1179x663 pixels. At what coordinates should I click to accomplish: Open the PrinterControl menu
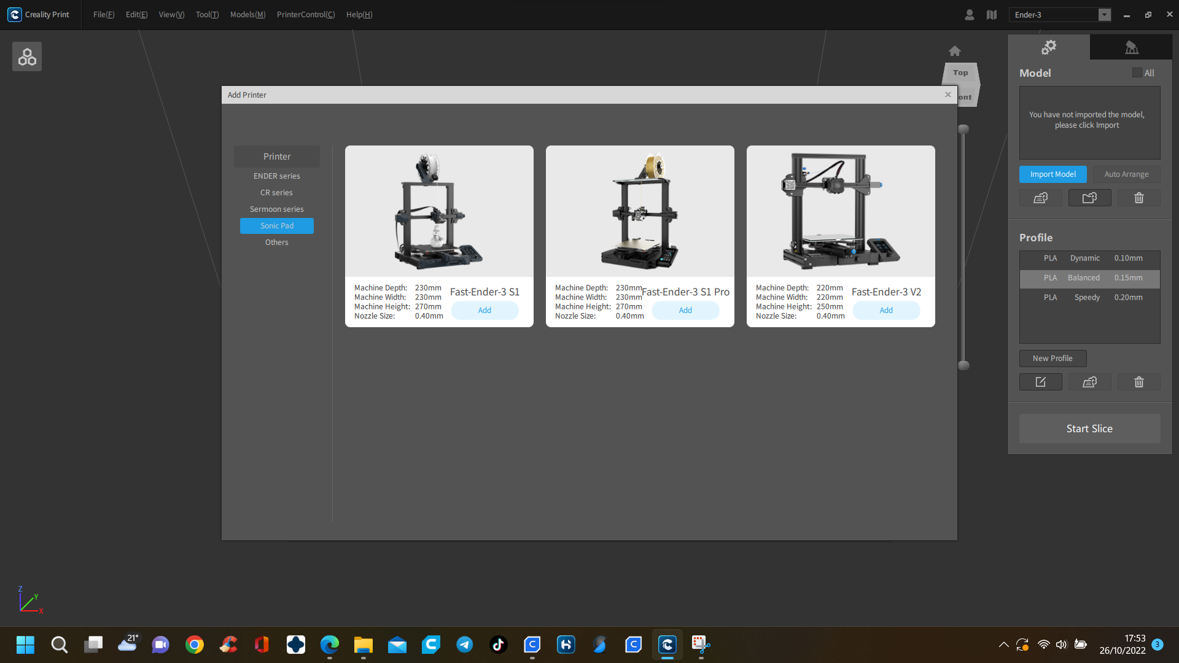coord(305,15)
